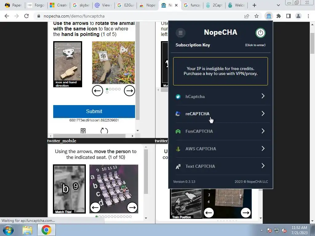
Task: Switch to the Create tab
Action: click(58, 5)
